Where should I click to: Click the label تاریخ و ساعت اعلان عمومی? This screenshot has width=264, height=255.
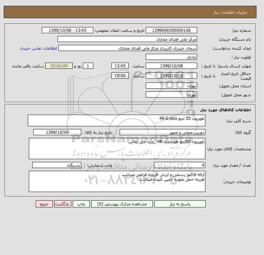coord(120,30)
